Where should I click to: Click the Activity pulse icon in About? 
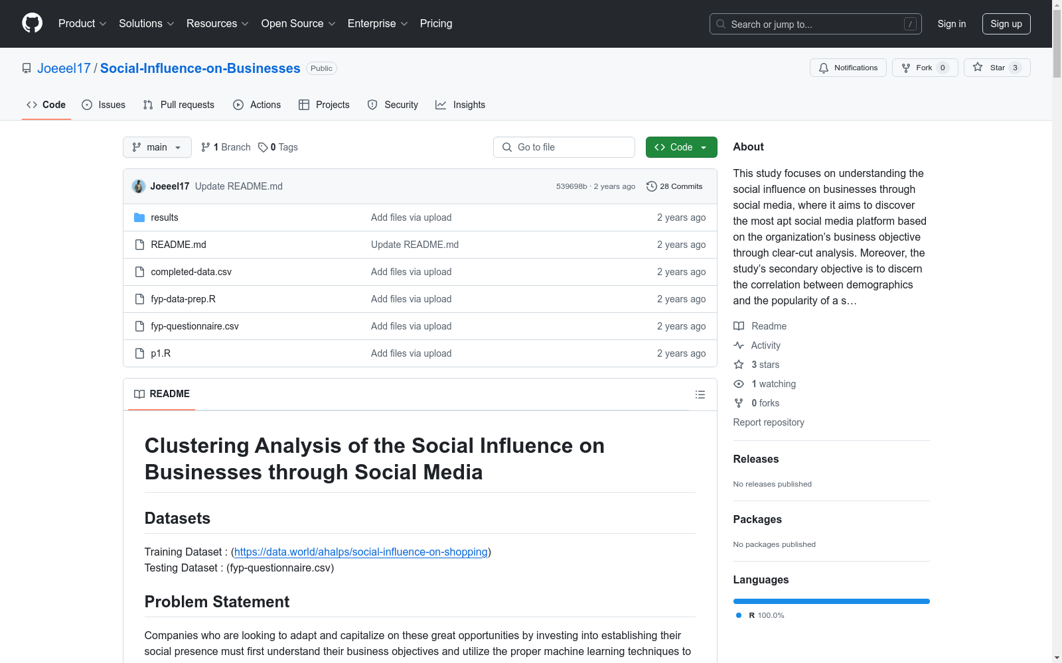tap(739, 345)
